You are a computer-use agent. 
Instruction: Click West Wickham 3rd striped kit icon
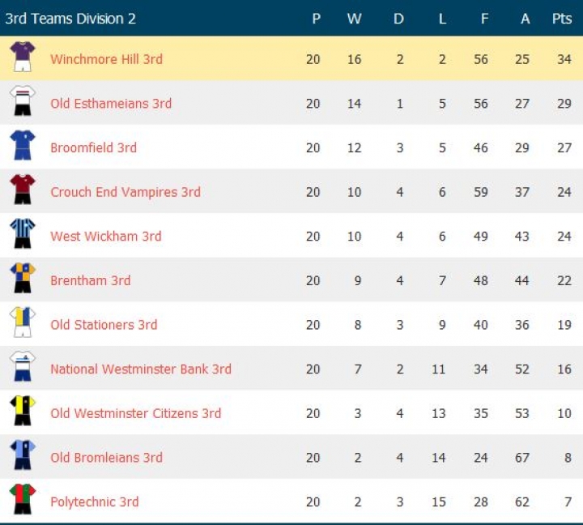pyautogui.click(x=23, y=234)
